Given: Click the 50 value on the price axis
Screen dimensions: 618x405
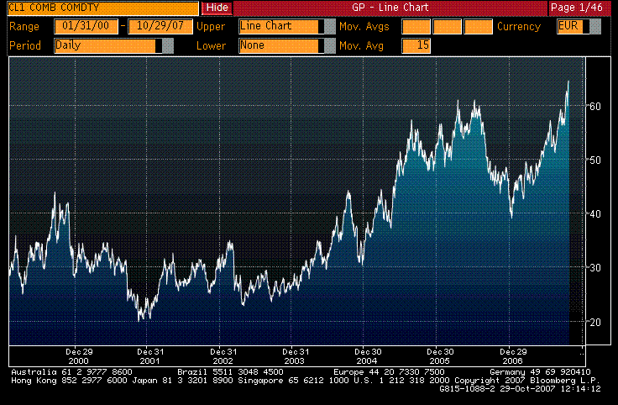Looking at the screenshot, I should point(595,160).
